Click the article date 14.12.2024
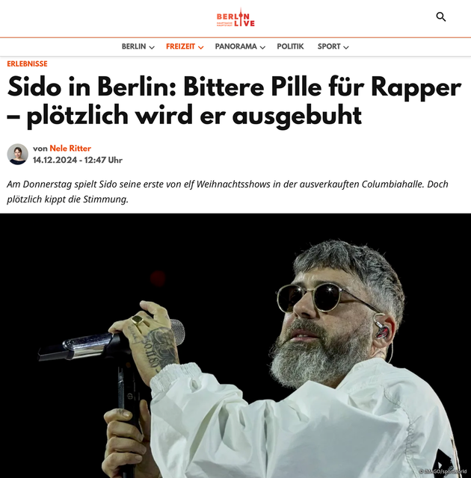This screenshot has width=471, height=478. (55, 160)
